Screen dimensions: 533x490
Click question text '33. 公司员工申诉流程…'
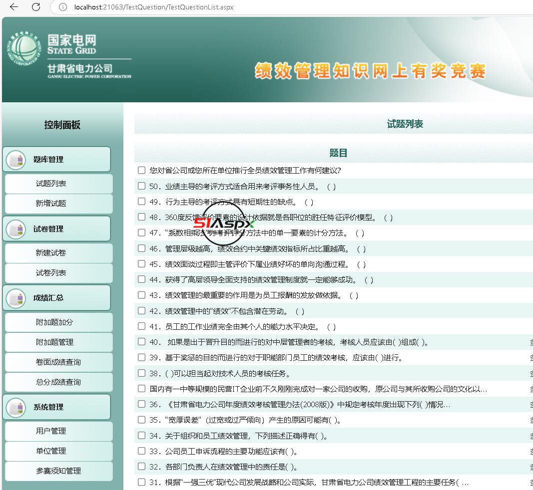point(224,452)
